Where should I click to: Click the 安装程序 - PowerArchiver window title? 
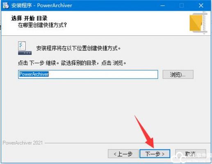click(42, 5)
